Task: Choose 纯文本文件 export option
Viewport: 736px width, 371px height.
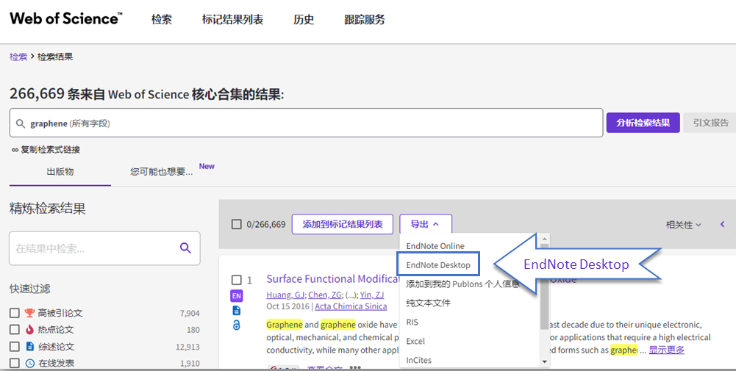Action: pos(428,303)
